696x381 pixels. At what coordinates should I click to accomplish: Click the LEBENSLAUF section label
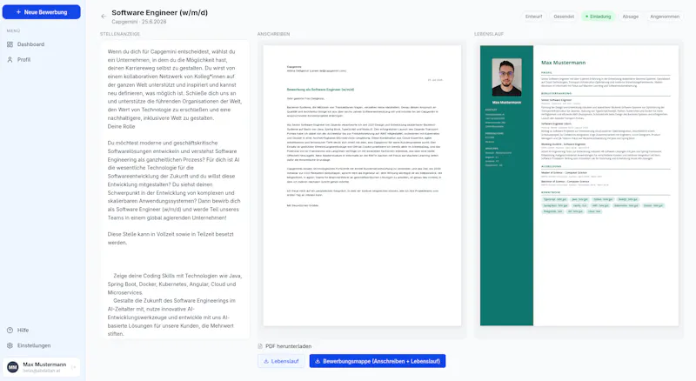pos(489,34)
